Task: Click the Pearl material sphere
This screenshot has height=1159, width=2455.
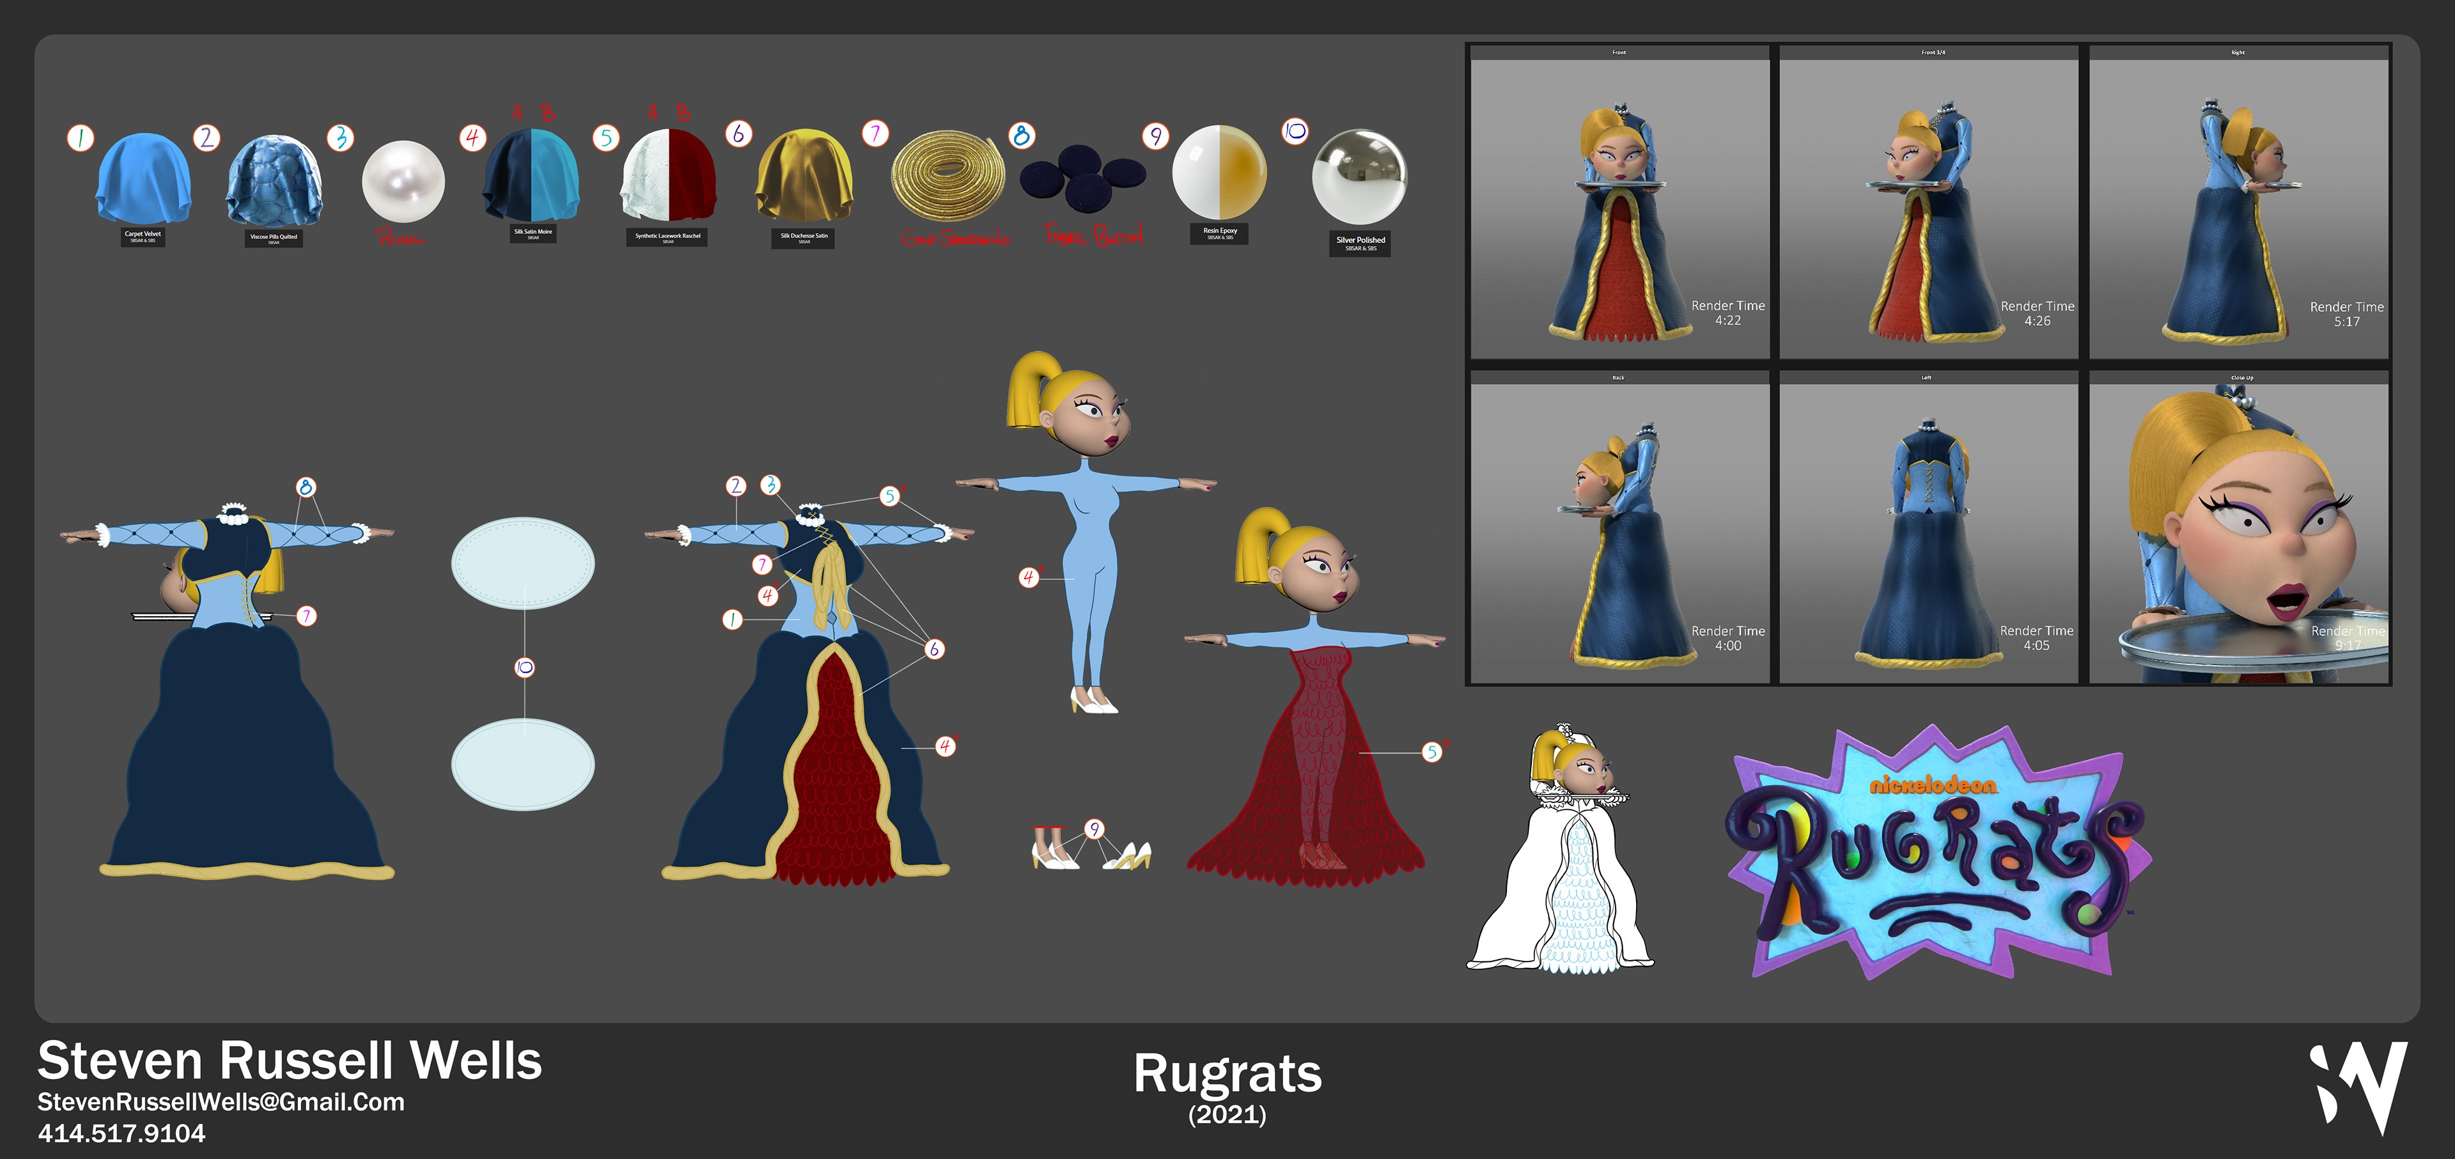Action: pyautogui.click(x=403, y=181)
